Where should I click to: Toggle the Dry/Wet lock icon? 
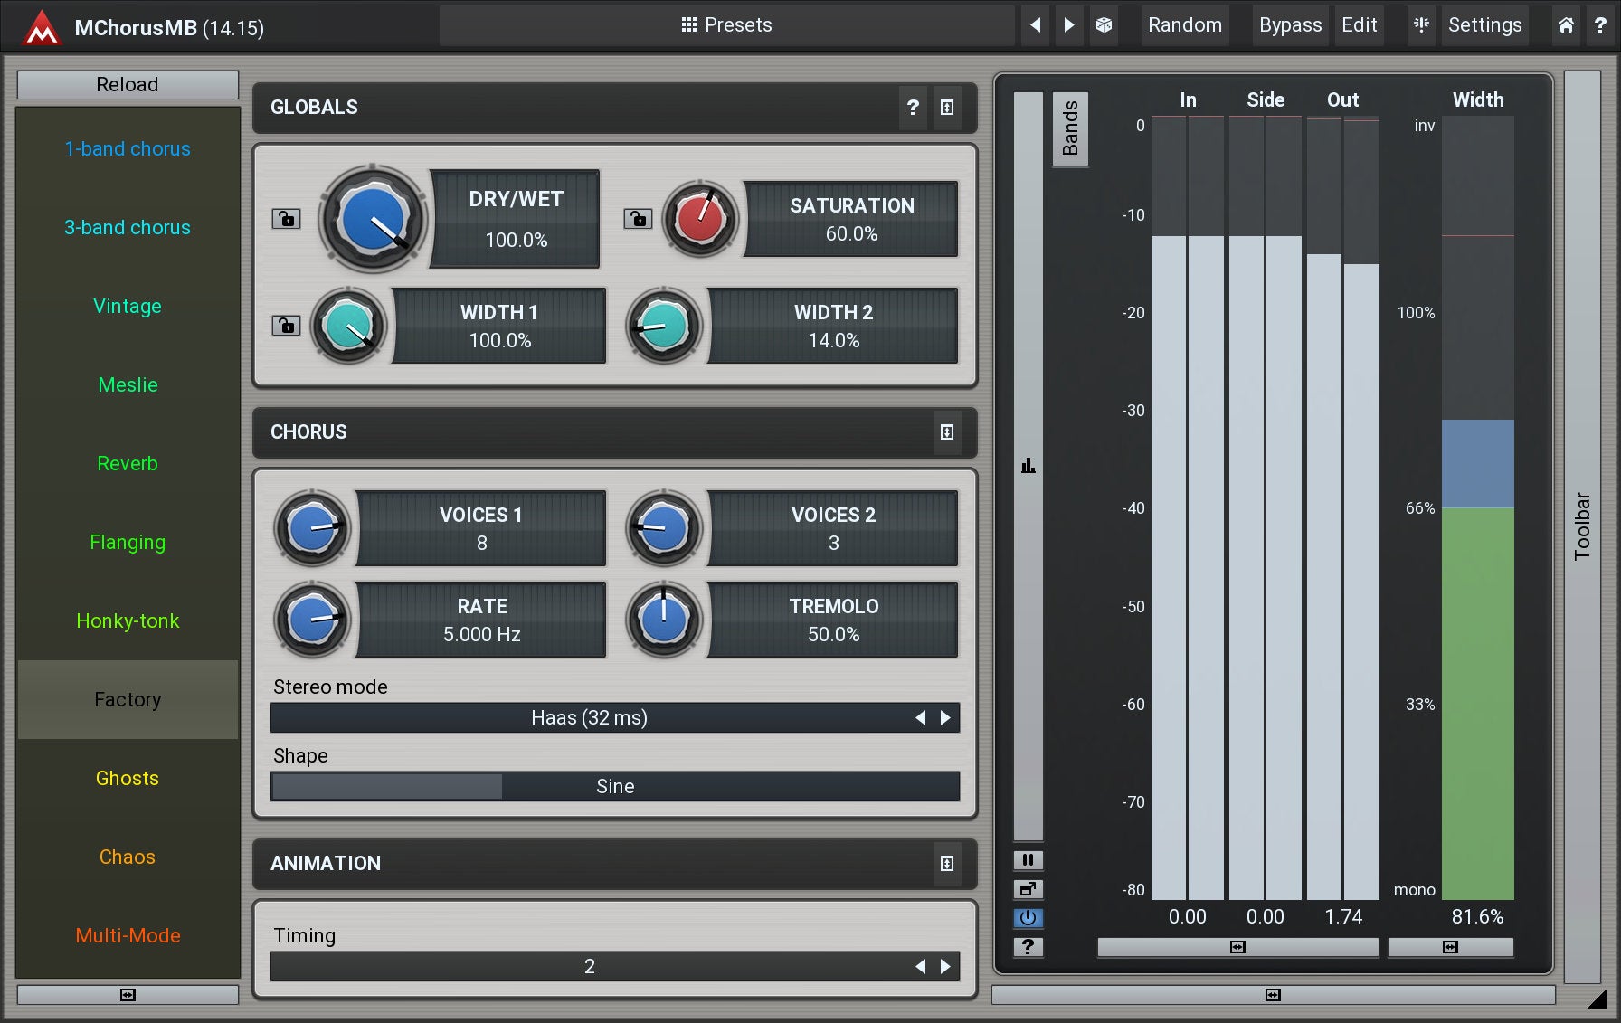286,219
